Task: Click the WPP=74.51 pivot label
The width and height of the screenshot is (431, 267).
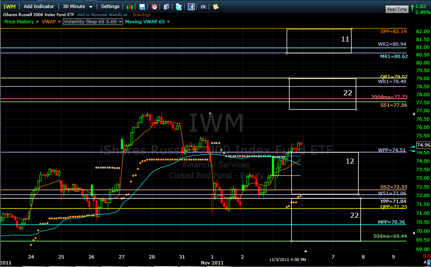Action: click(392, 150)
